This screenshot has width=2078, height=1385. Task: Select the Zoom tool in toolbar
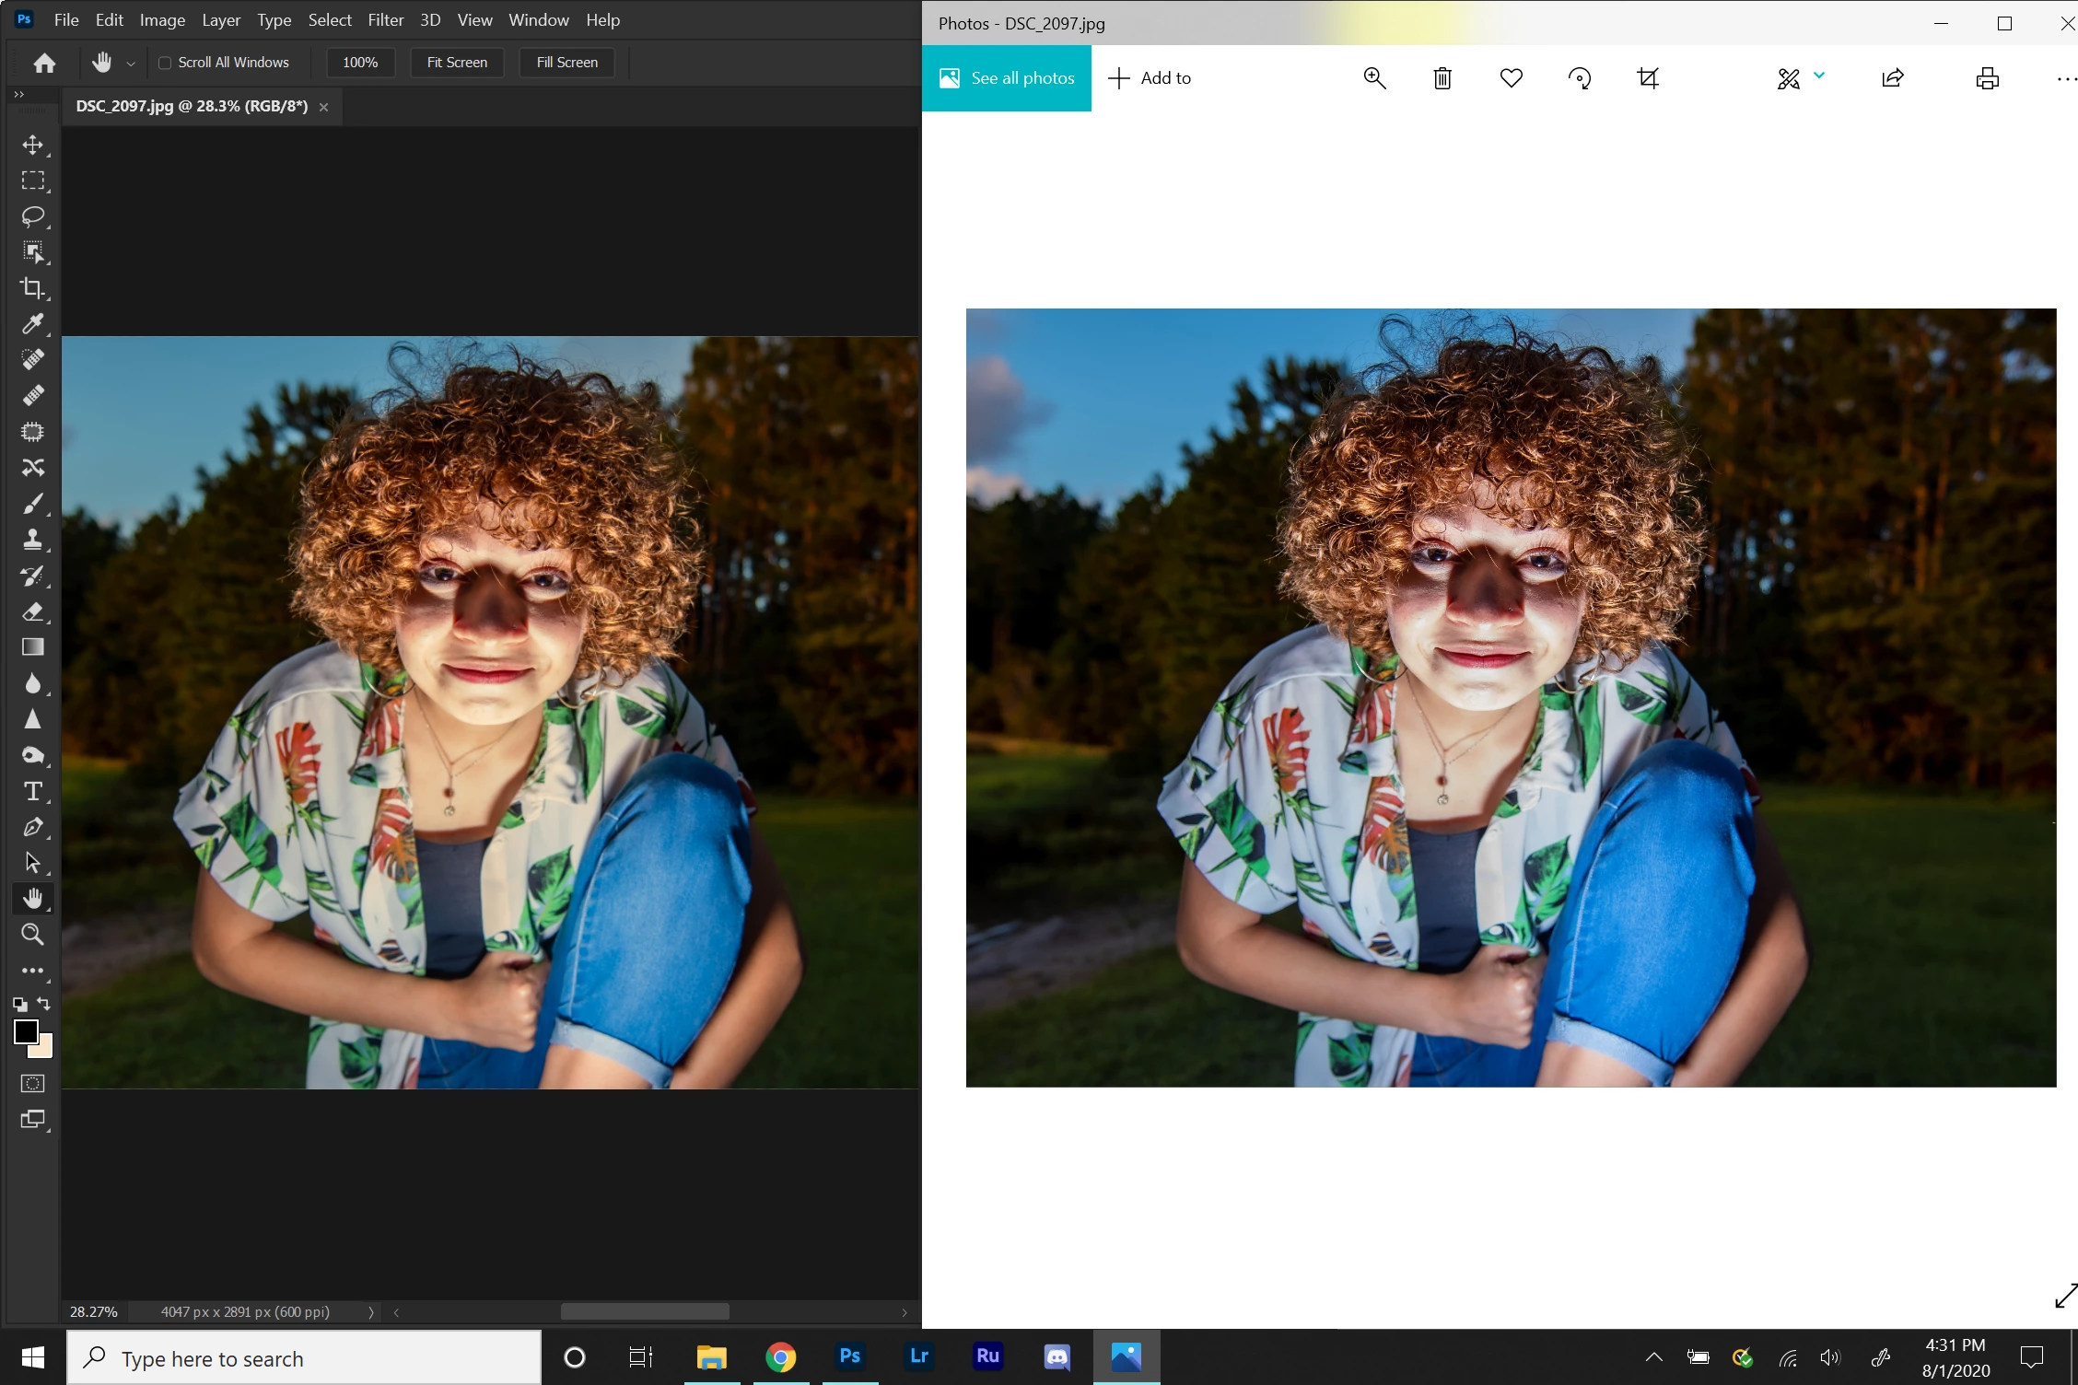tap(33, 935)
